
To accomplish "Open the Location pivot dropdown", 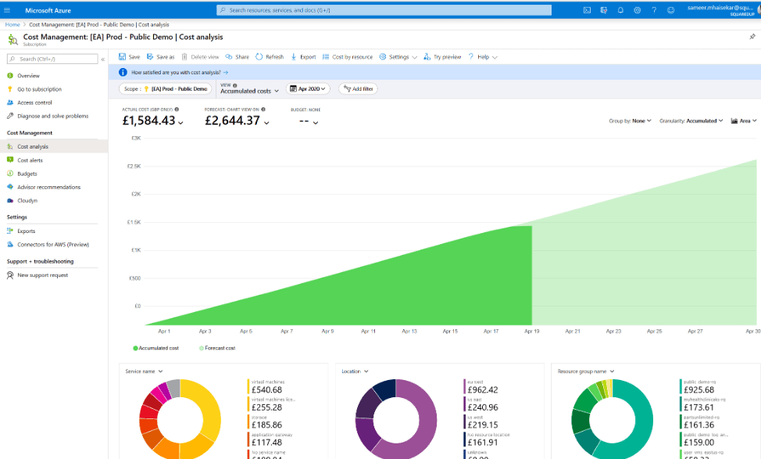I will coord(355,371).
